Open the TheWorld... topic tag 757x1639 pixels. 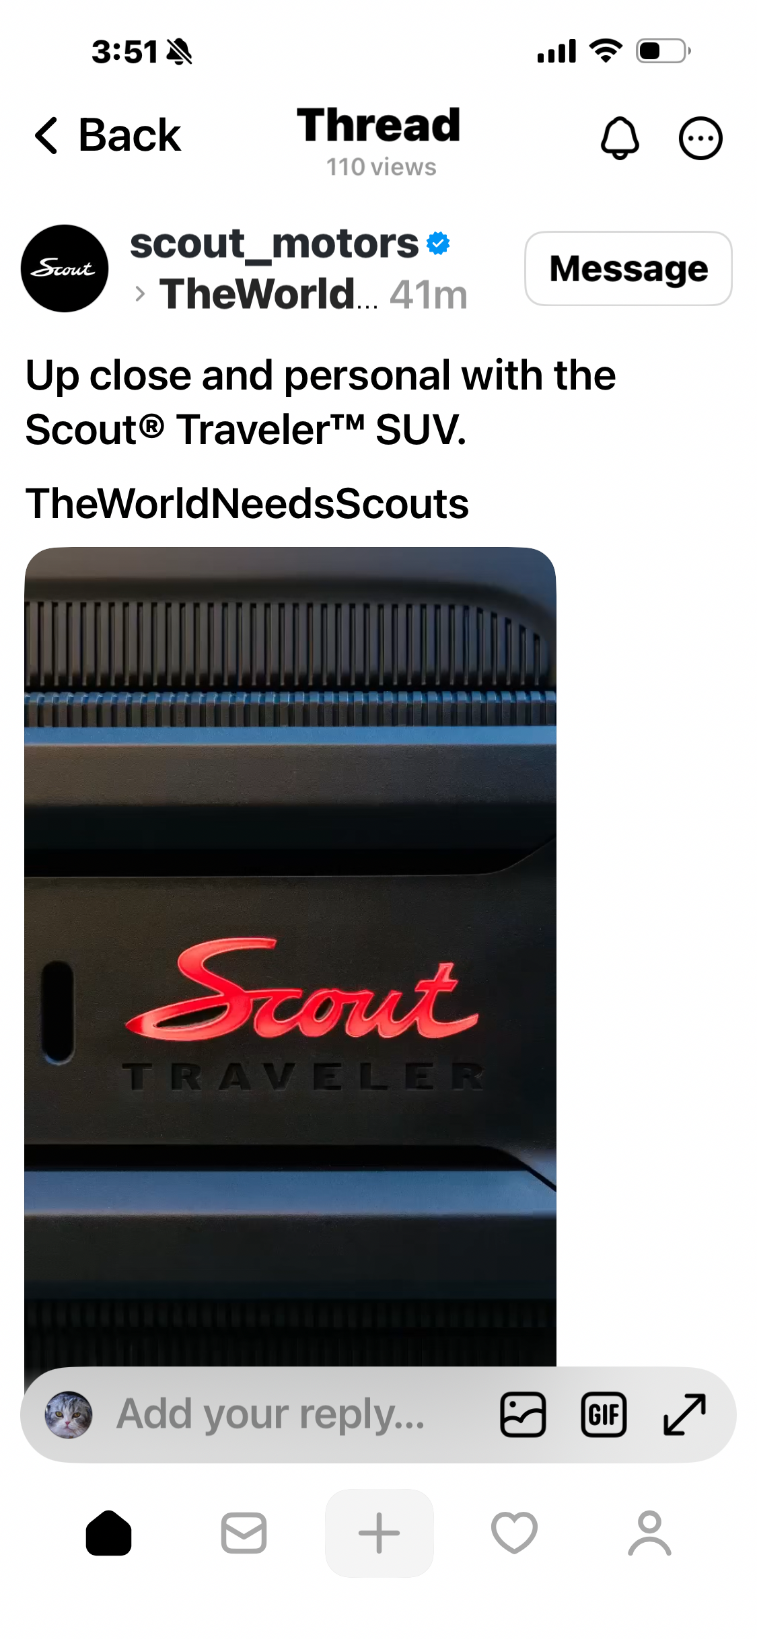268,294
